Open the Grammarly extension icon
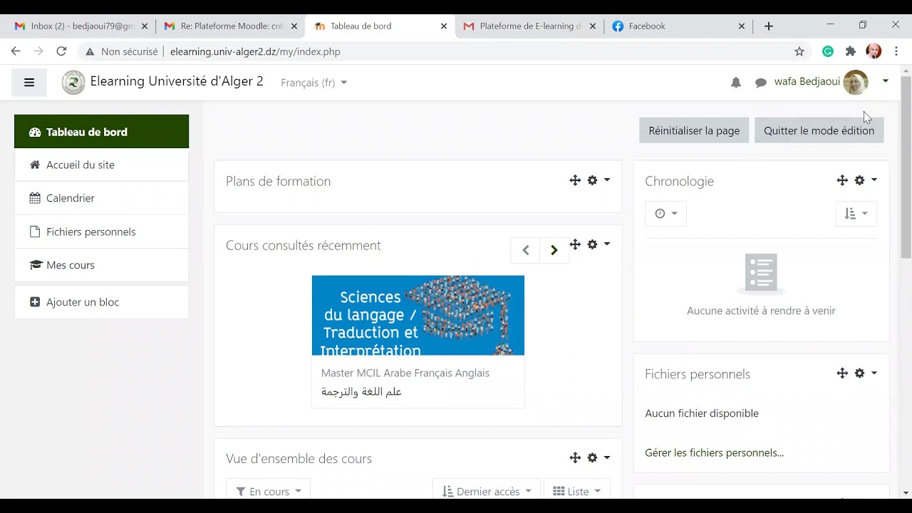The height and width of the screenshot is (513, 912). coord(828,51)
